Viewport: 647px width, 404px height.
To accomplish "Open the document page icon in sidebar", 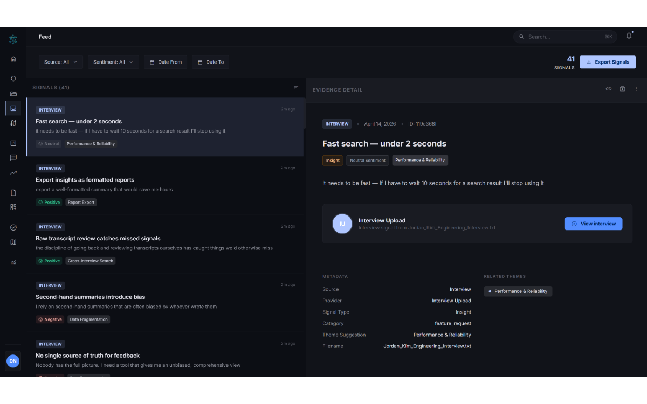I will pyautogui.click(x=13, y=192).
